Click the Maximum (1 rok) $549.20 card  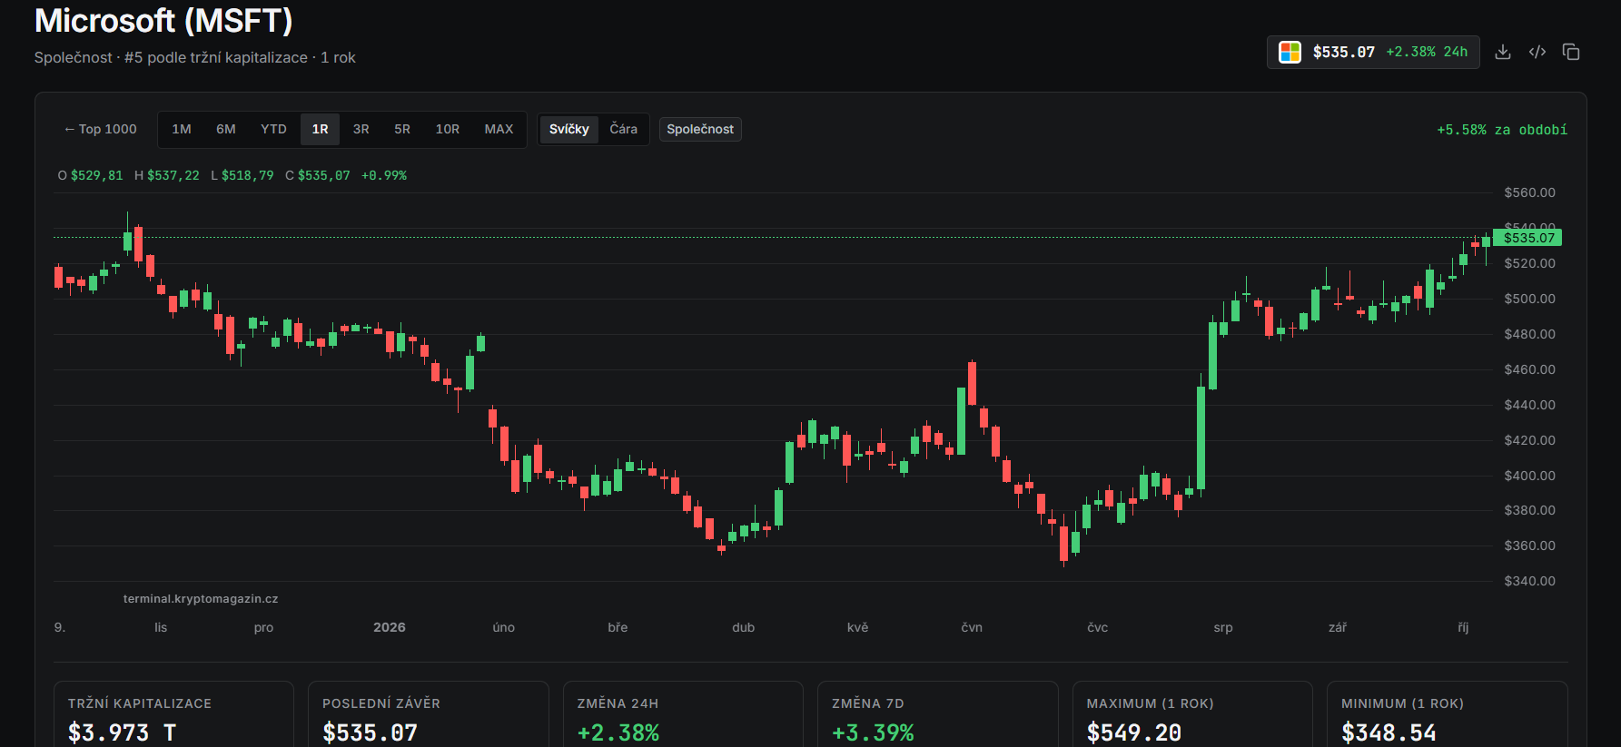click(1192, 715)
